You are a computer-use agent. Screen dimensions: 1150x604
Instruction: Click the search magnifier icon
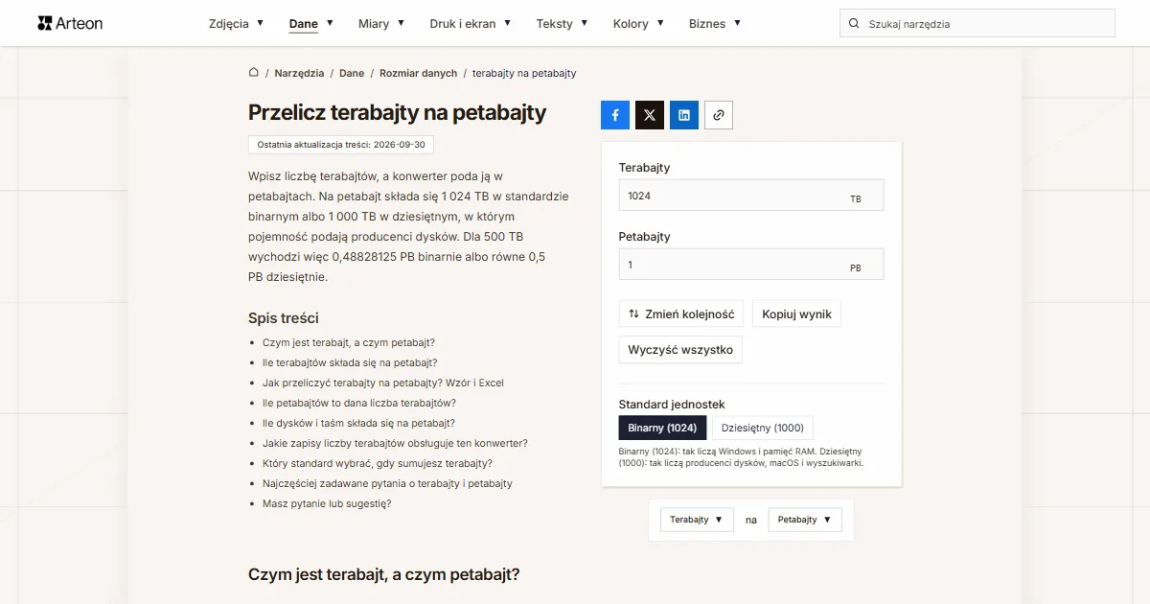coord(854,24)
